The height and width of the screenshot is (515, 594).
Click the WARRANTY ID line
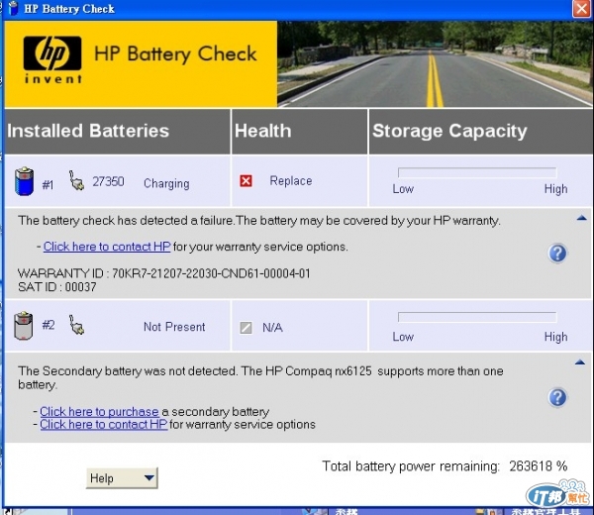point(164,273)
